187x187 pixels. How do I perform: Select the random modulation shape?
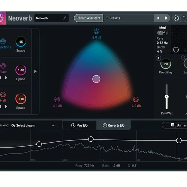tap(160, 33)
